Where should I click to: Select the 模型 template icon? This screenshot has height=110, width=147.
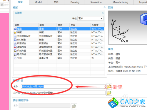point(15,29)
